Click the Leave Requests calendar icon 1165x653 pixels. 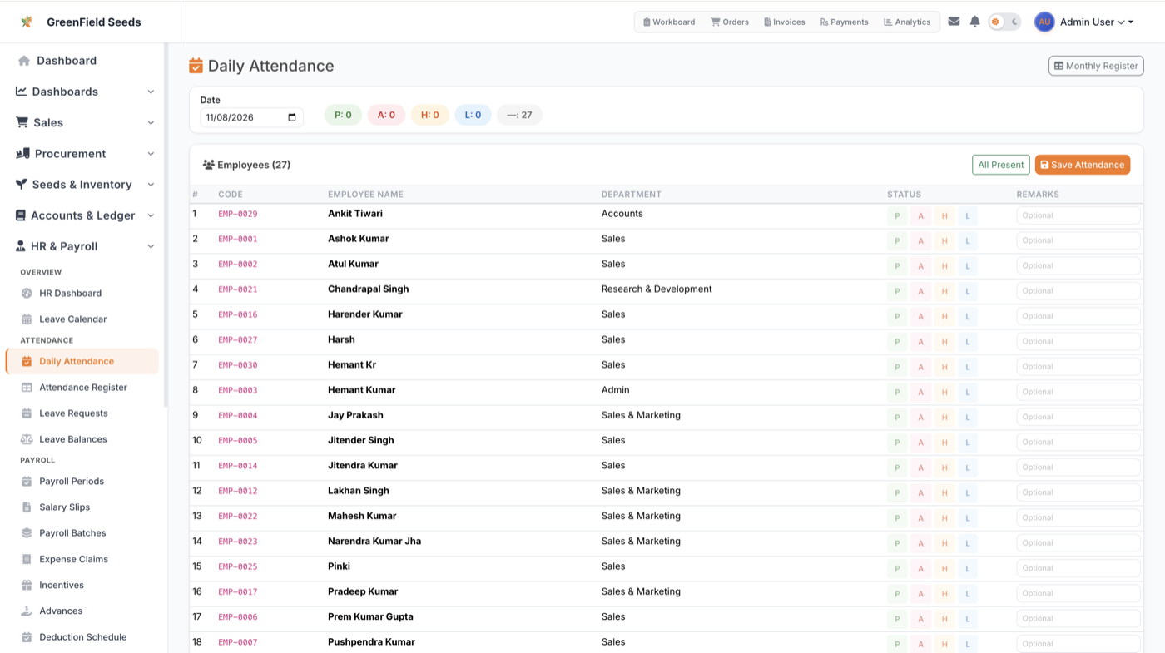[x=27, y=413]
